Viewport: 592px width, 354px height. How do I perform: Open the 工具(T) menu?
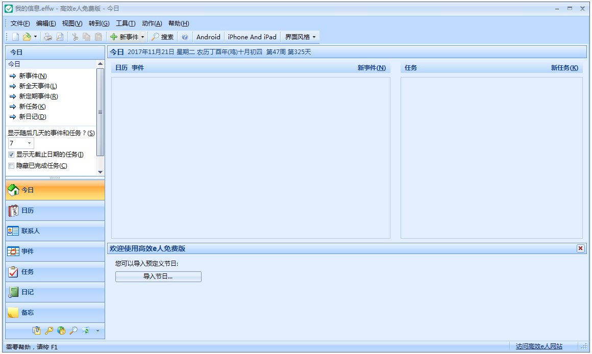click(x=125, y=23)
